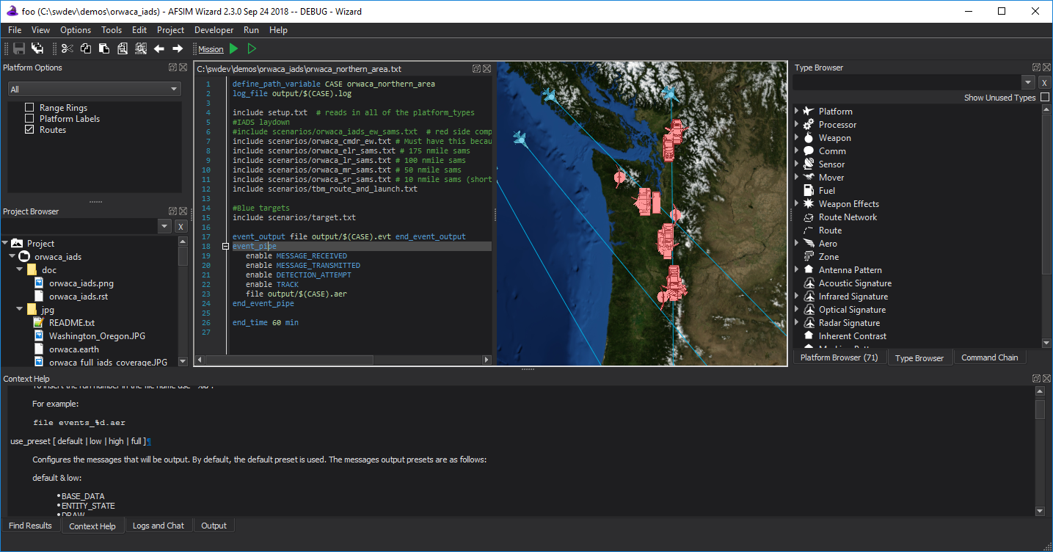Screen dimensions: 1053x552
Task: Expand the Antenna Pattern type node
Action: click(x=797, y=270)
